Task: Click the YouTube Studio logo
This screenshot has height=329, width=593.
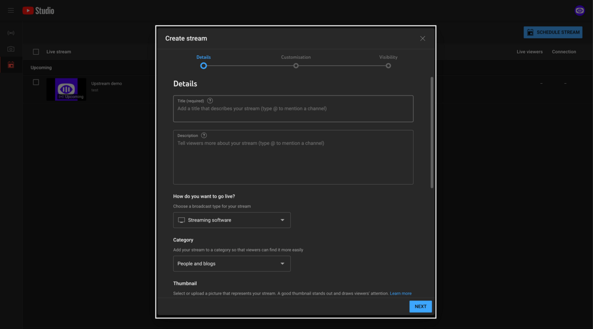Action: [38, 11]
